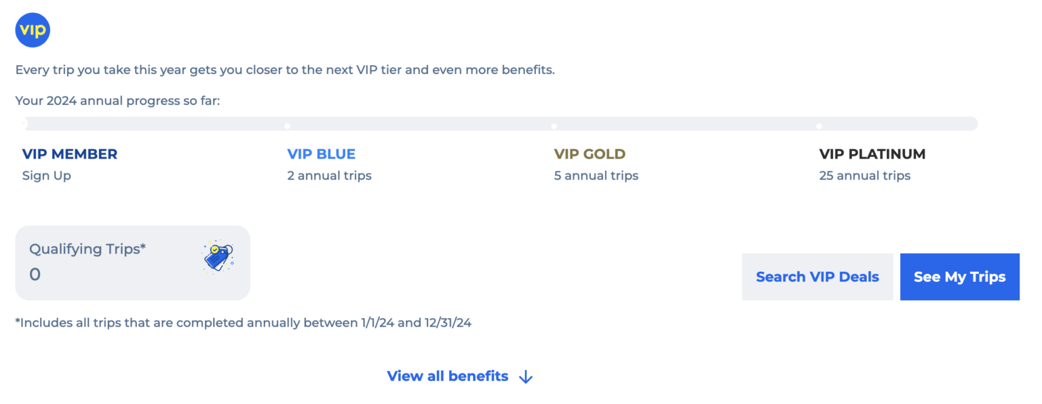Open Search VIP Deals

pos(817,277)
